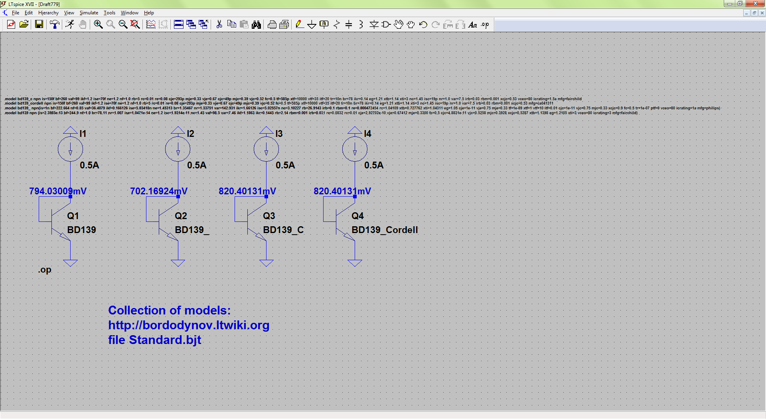This screenshot has width=766, height=419.
Task: Open the Simulate menu
Action: 89,13
